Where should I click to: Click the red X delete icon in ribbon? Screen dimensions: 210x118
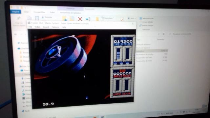[80, 19]
